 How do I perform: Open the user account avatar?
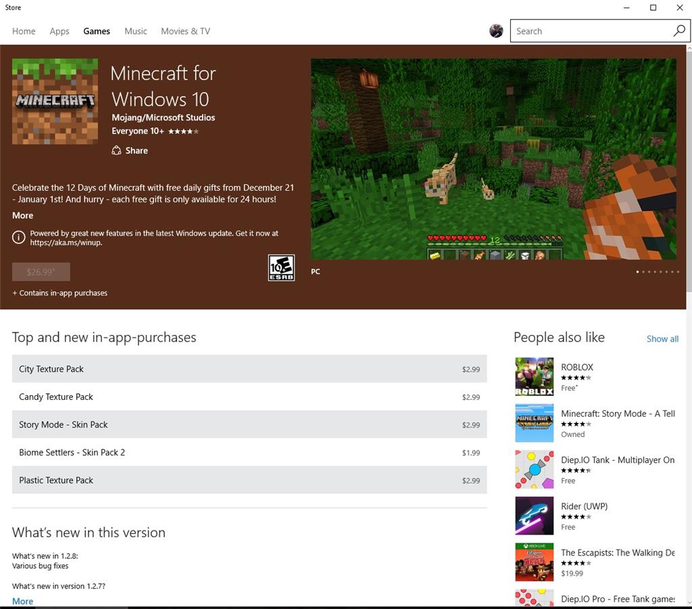496,31
